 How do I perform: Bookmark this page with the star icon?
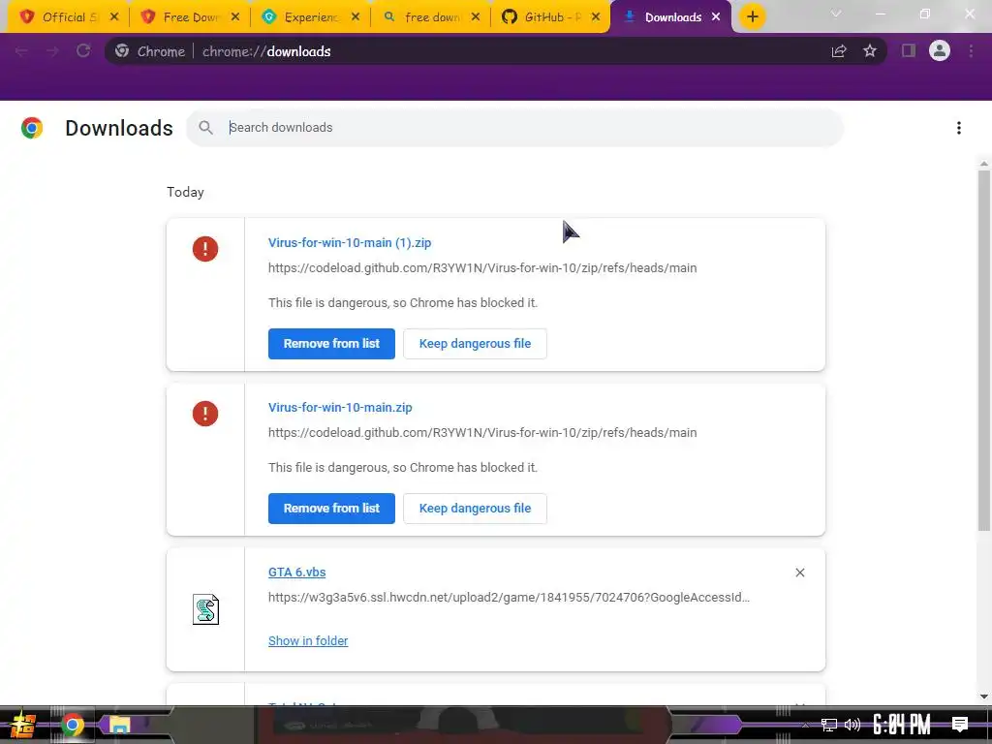870,50
